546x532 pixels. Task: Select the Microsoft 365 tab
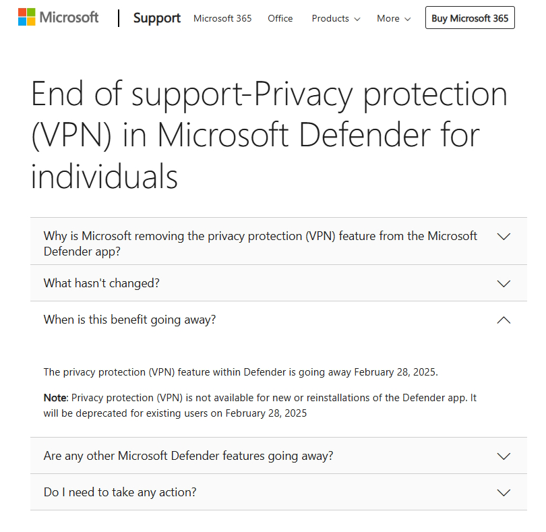coord(222,19)
